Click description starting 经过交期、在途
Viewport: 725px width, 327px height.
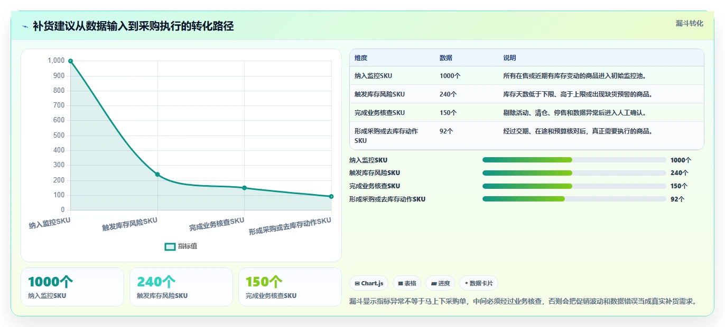[x=578, y=131]
